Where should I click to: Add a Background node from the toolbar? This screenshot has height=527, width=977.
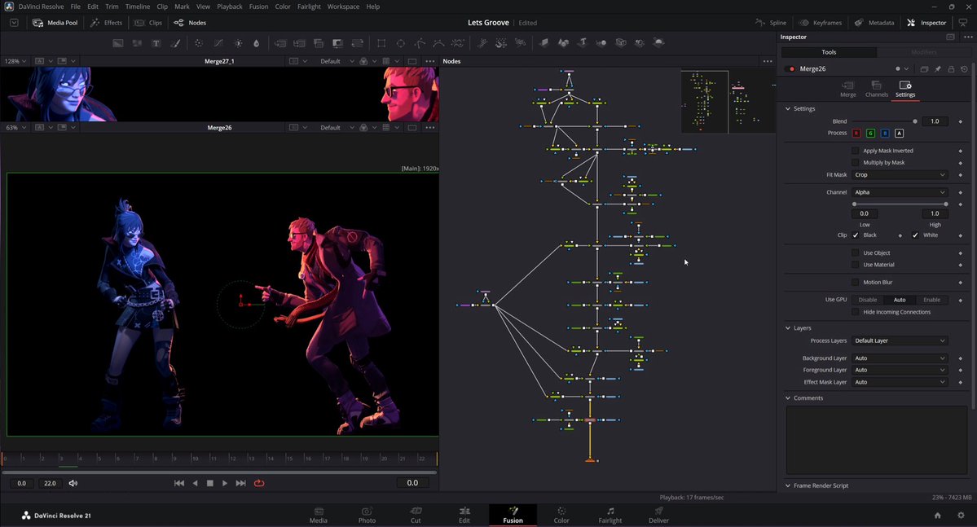(118, 43)
